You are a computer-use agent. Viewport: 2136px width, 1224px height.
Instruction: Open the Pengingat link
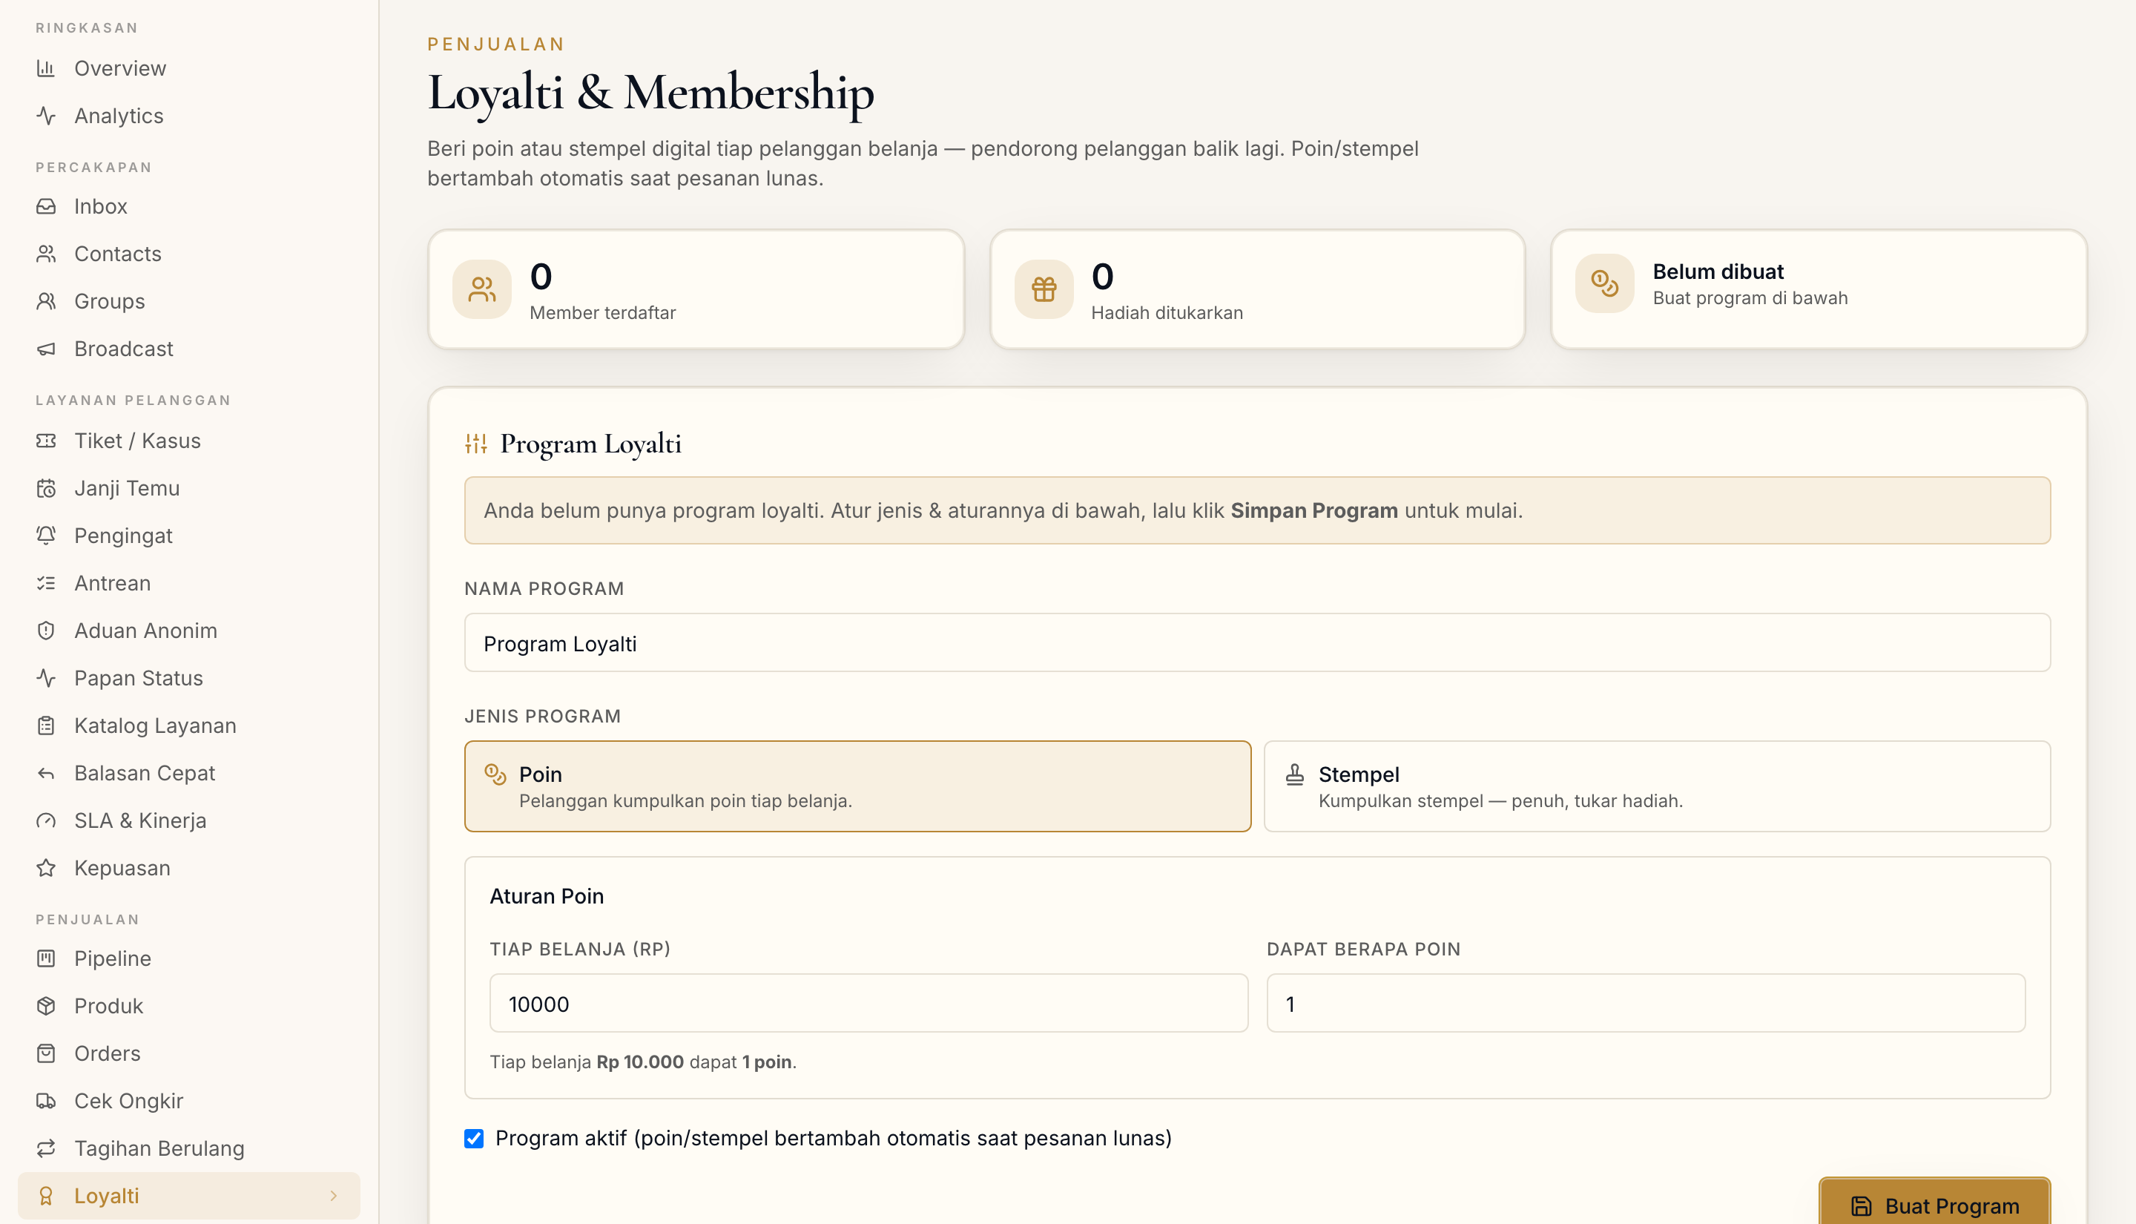189,536
